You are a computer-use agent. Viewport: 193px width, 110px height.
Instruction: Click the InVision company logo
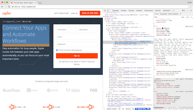pyautogui.click(x=32, y=90)
